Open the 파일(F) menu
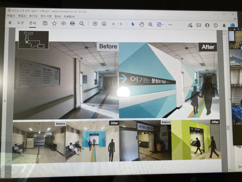The width and height of the screenshot is (242, 182). [11, 16]
